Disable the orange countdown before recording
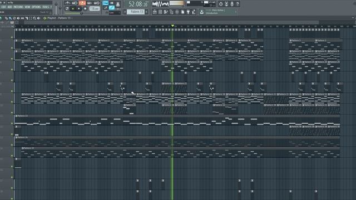The image size is (356, 200). (x=82, y=3)
